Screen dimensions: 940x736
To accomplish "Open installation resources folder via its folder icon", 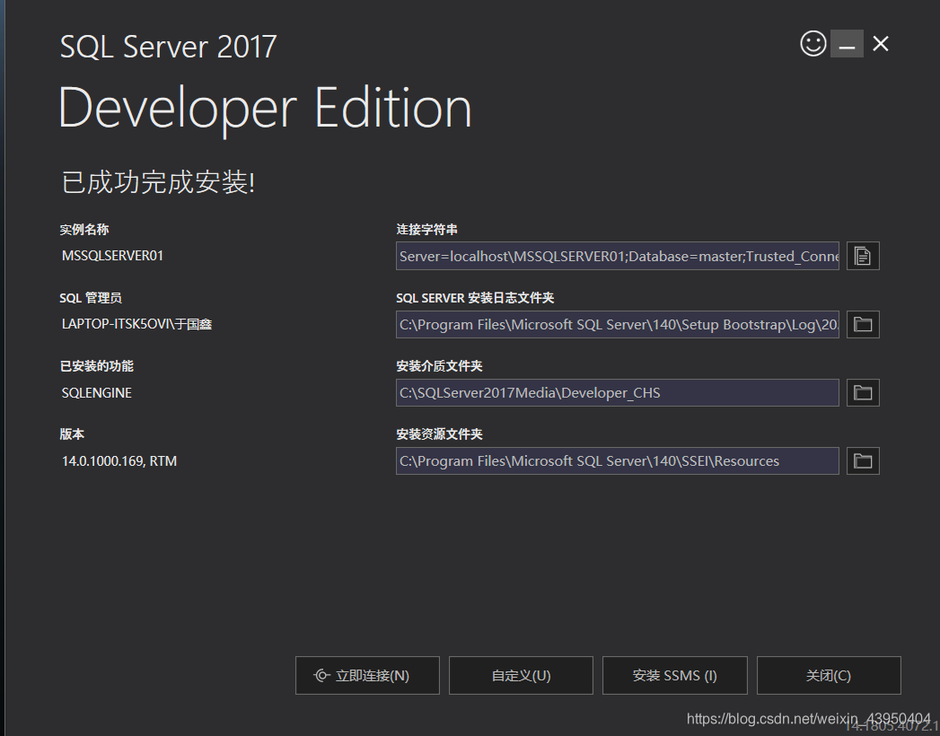I will (863, 461).
